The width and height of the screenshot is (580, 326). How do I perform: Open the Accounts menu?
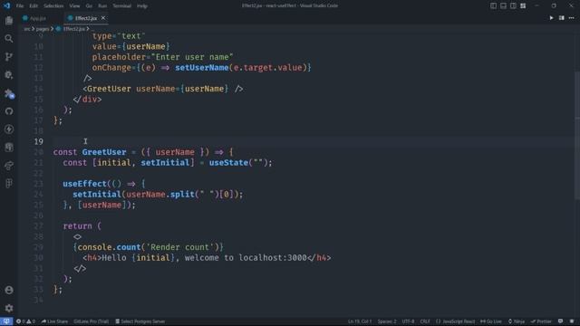(9, 290)
